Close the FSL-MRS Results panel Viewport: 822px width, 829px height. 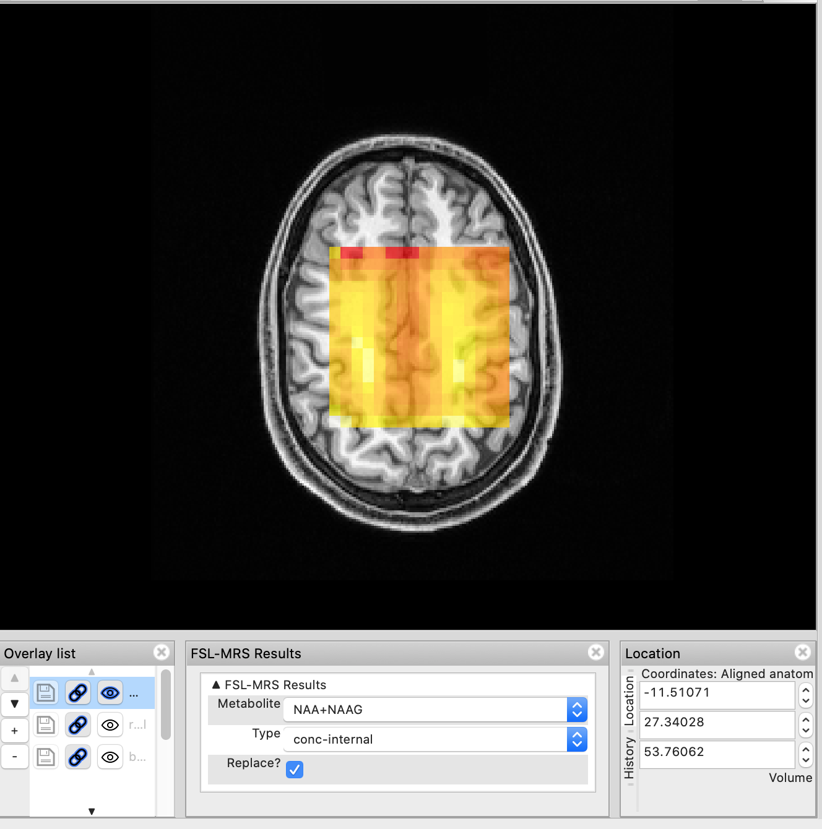(x=596, y=652)
